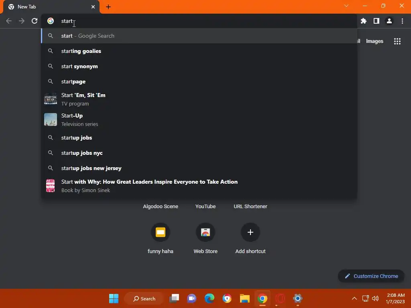Click the taskbar Search box
Viewport: 411px width, 308px height.
(x=144, y=298)
